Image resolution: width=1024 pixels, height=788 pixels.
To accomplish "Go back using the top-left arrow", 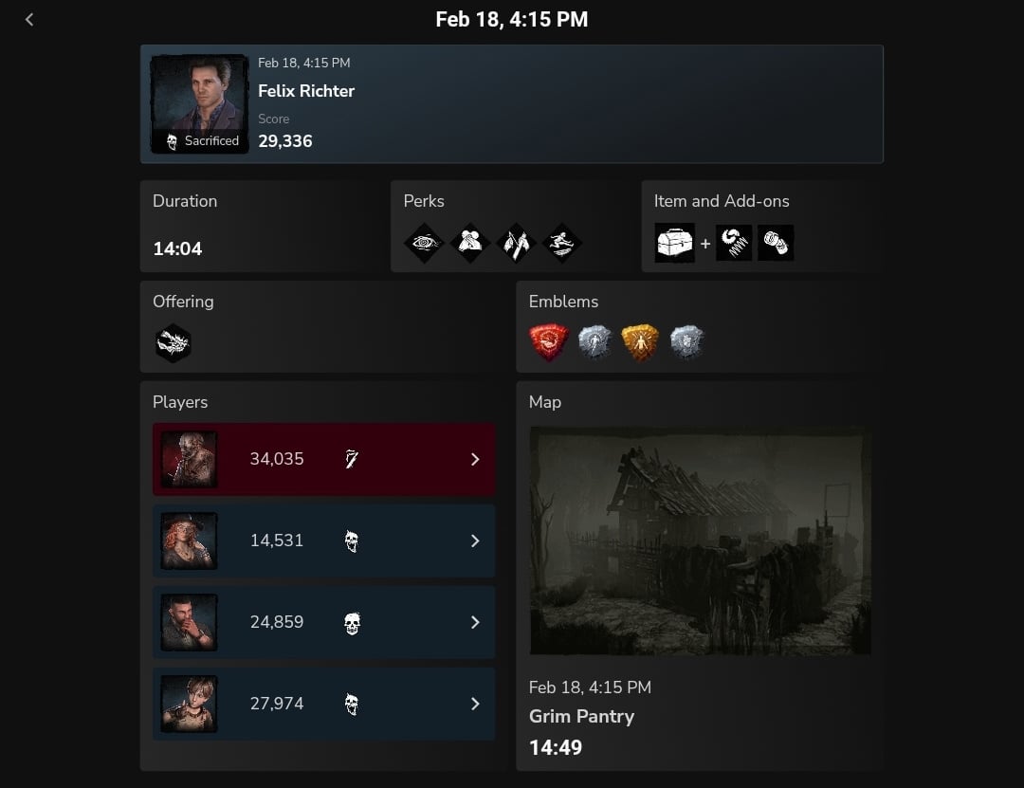I will (x=29, y=20).
